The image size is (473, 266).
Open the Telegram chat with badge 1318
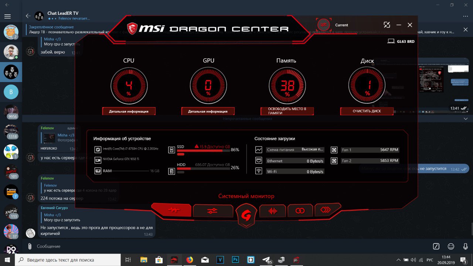coord(11,132)
